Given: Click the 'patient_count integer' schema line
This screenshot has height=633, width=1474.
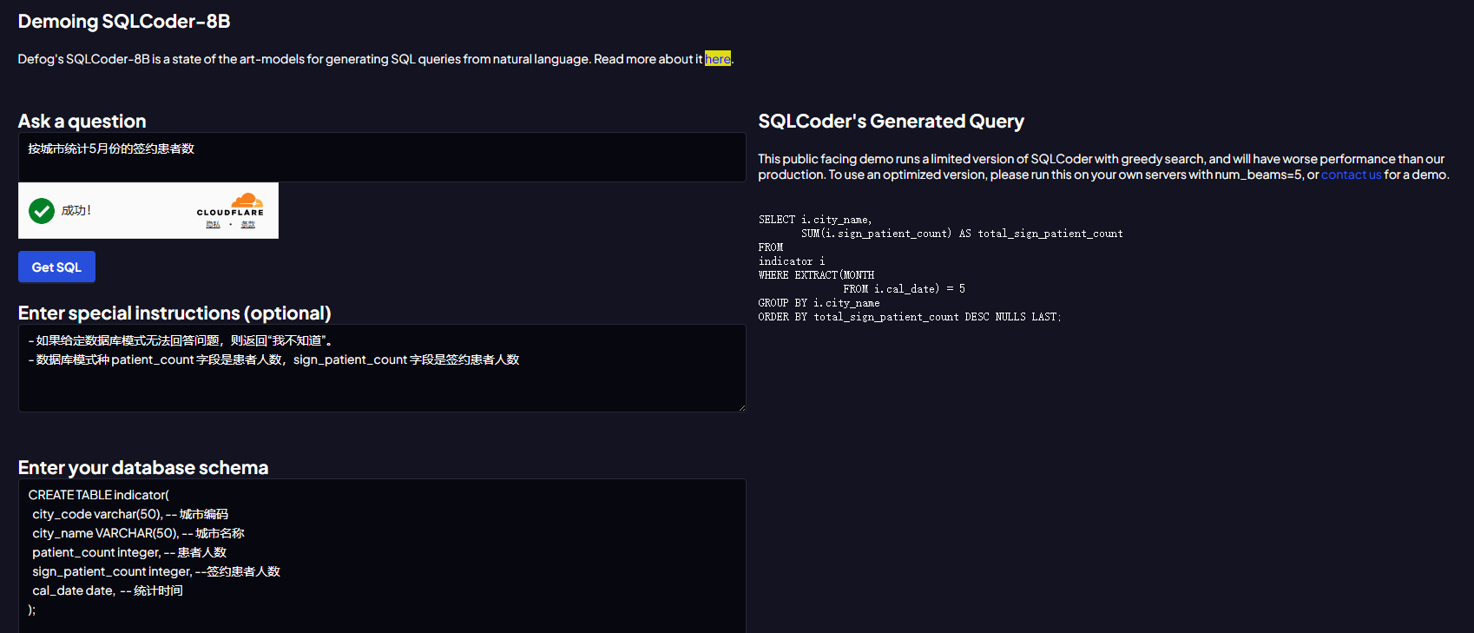Looking at the screenshot, I should 129,552.
